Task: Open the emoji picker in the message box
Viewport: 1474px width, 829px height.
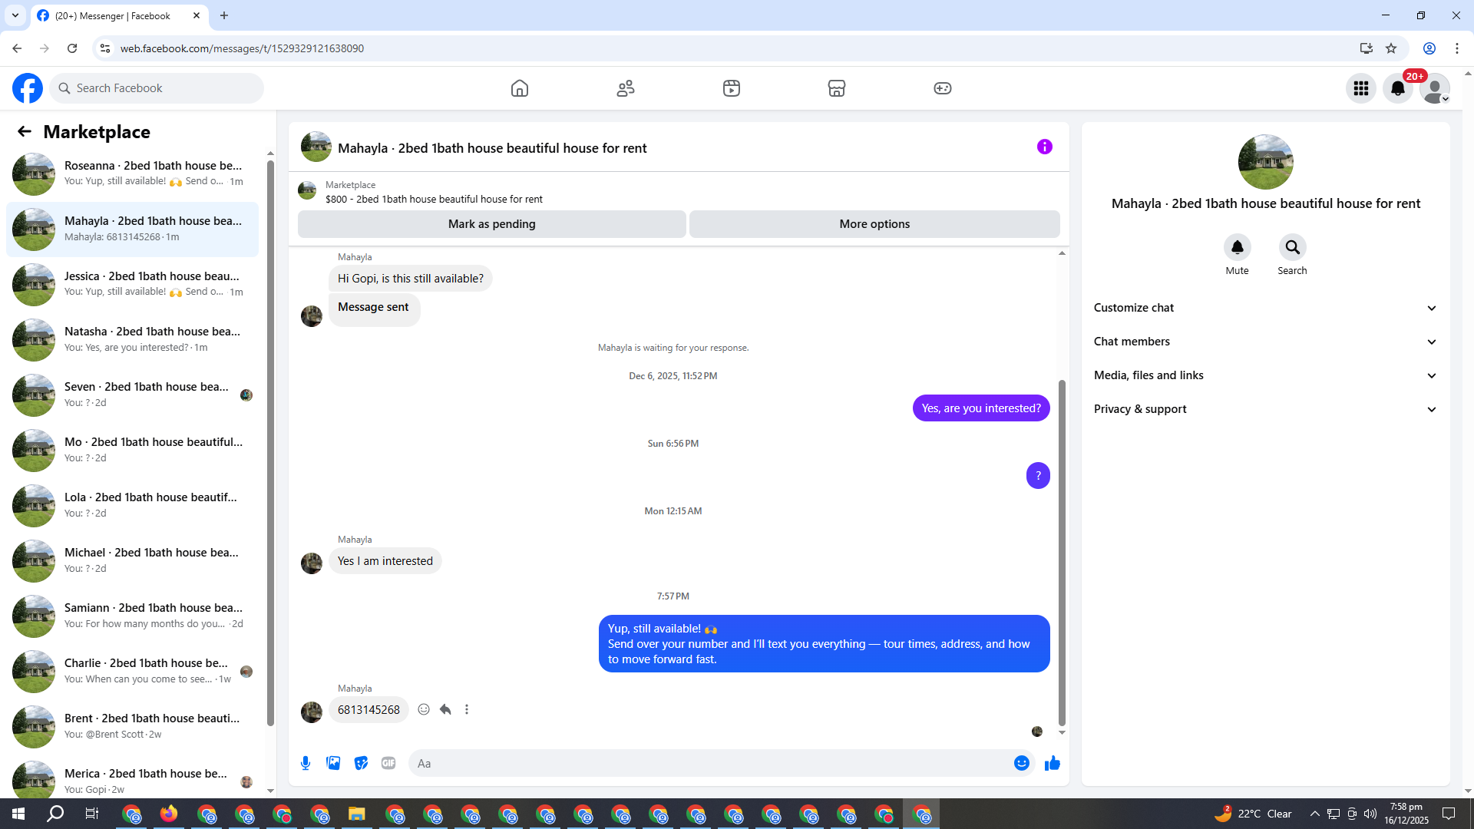Action: coord(1022,763)
